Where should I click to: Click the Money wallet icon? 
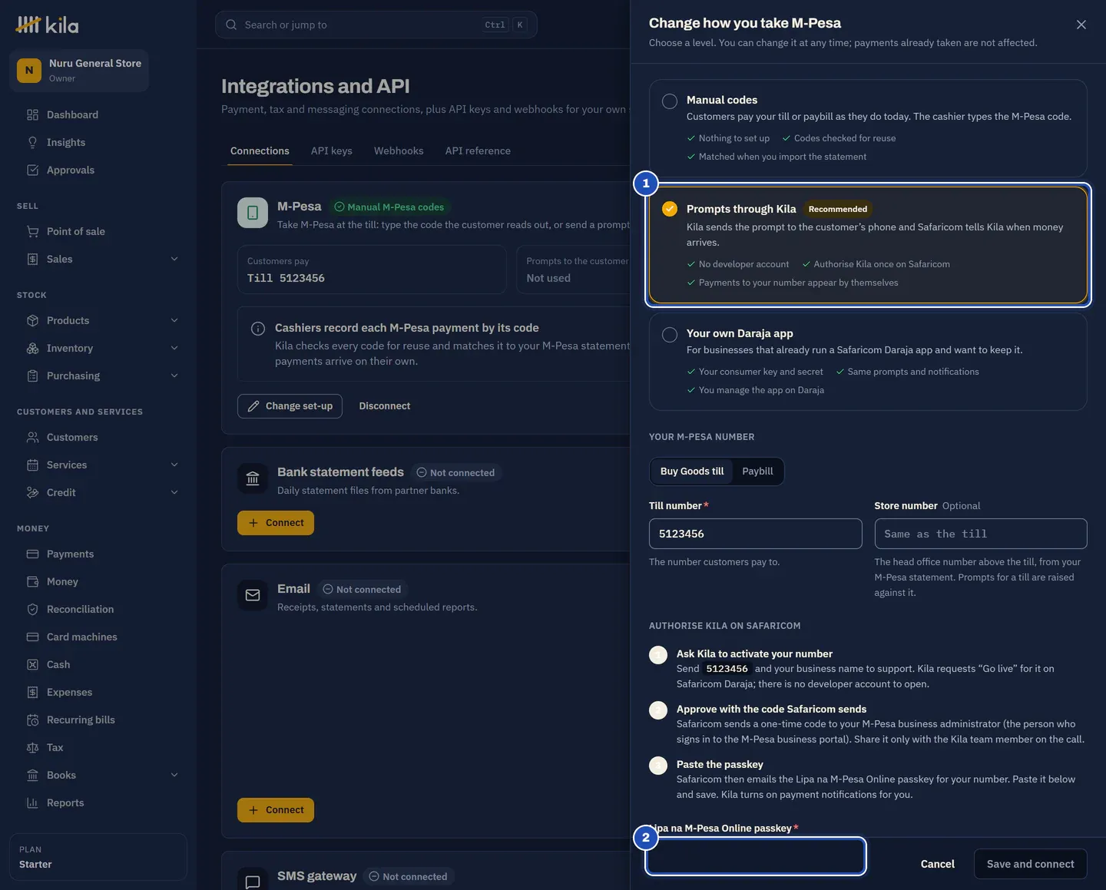[x=32, y=581]
